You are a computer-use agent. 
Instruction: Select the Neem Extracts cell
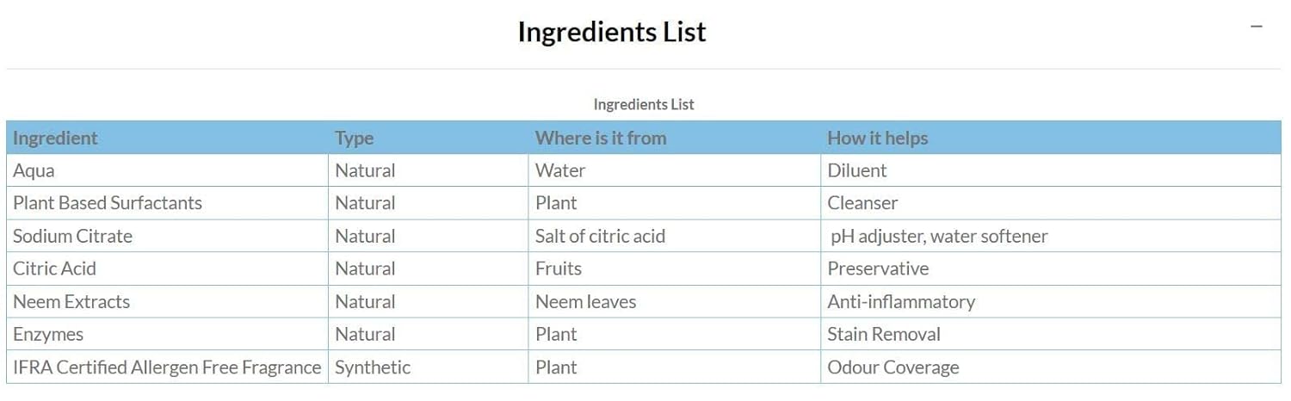[71, 301]
